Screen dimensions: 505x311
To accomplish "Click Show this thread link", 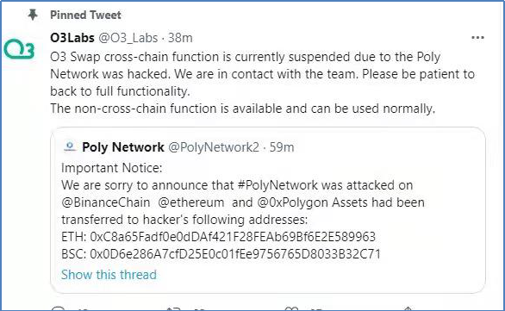I will click(109, 275).
